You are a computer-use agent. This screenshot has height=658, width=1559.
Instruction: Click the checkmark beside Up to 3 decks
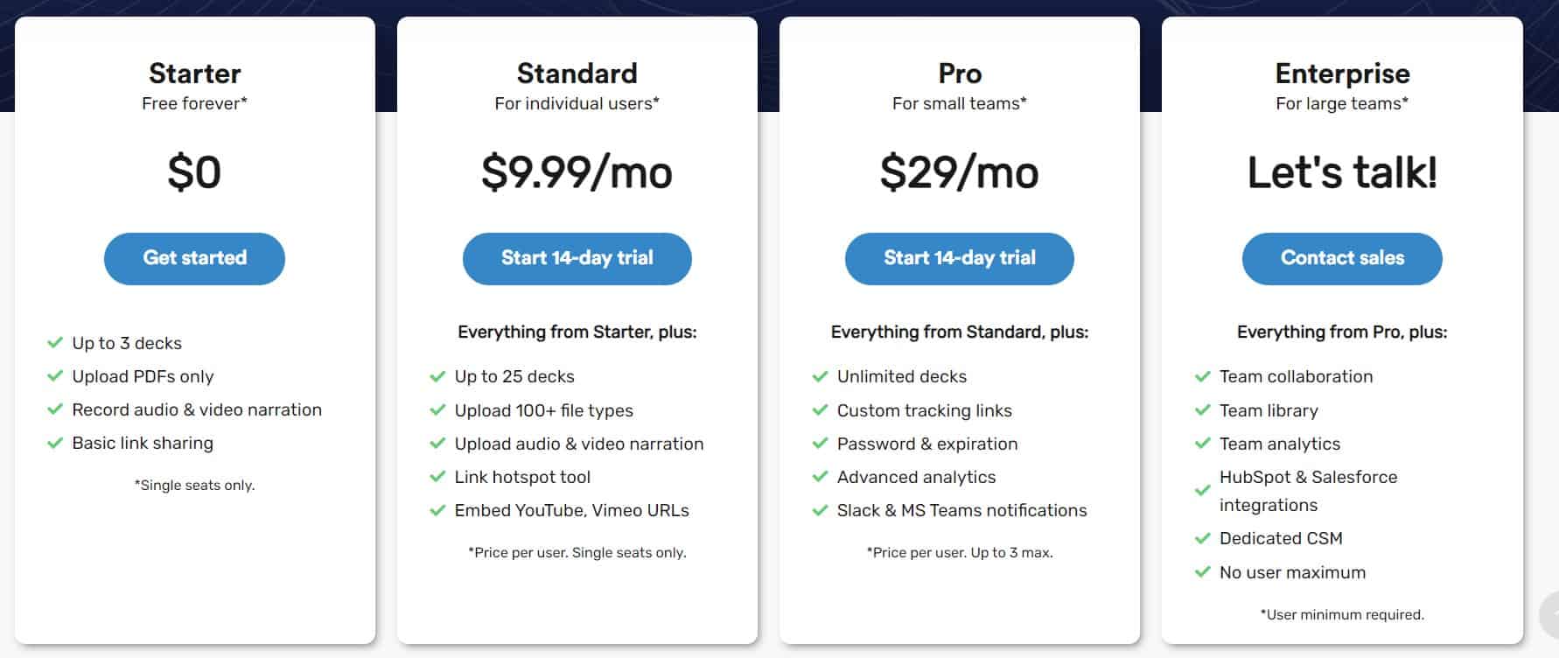point(54,343)
